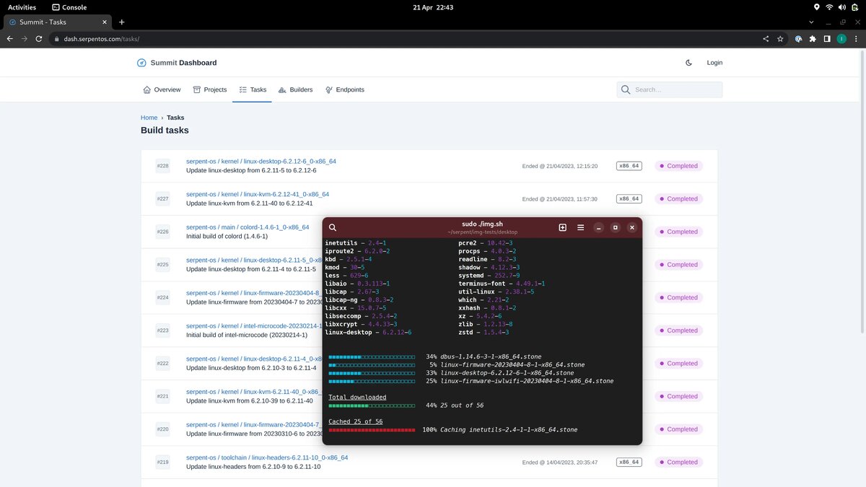866x487 pixels.
Task: Click the volume icon in top bar
Action: pos(842,7)
